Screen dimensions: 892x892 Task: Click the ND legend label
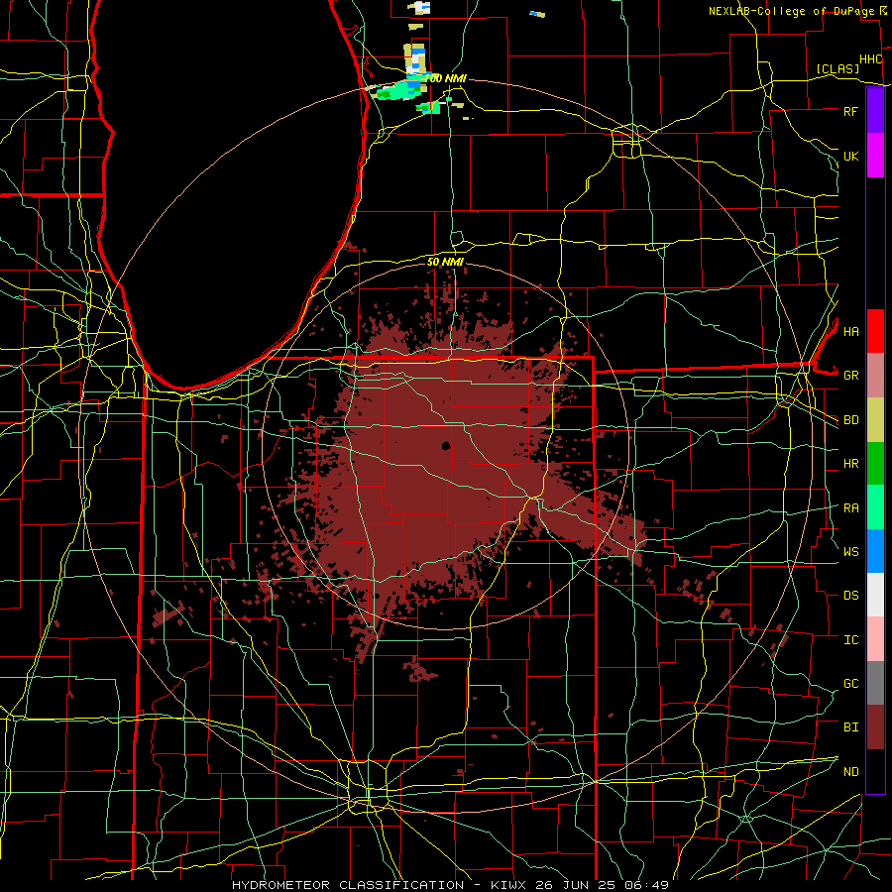(x=850, y=771)
